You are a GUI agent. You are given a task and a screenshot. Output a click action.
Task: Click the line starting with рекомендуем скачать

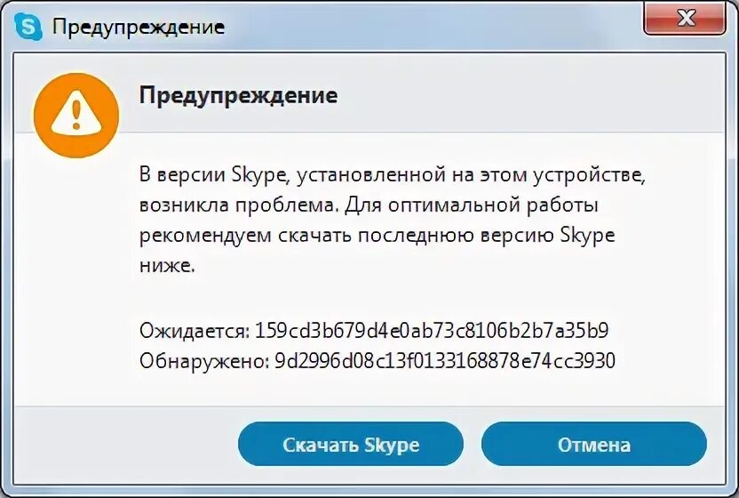click(377, 236)
